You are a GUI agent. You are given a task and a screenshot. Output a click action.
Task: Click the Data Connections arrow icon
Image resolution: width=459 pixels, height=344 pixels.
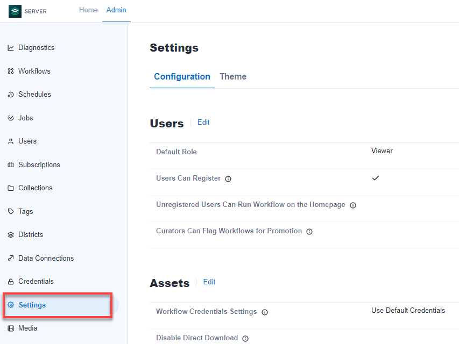[x=11, y=258]
